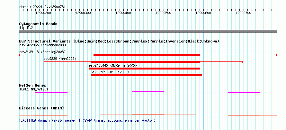Click ruler tick label 12900200
This screenshot has width=286, height=130.
tap(43, 13)
